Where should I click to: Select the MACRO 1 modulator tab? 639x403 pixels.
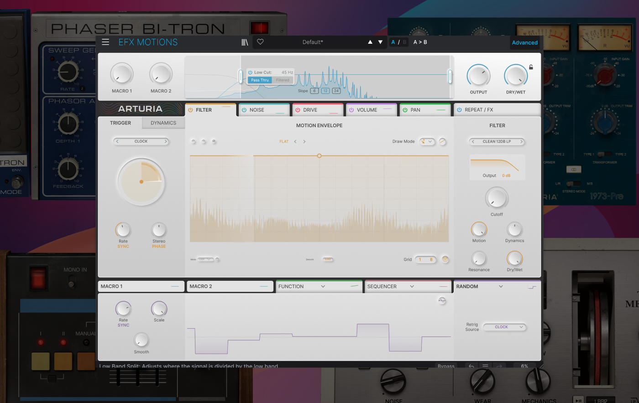point(141,286)
